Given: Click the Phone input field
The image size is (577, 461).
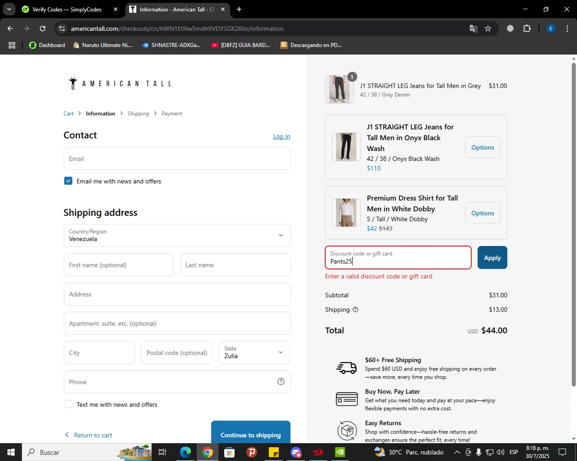Looking at the screenshot, I should [x=177, y=381].
